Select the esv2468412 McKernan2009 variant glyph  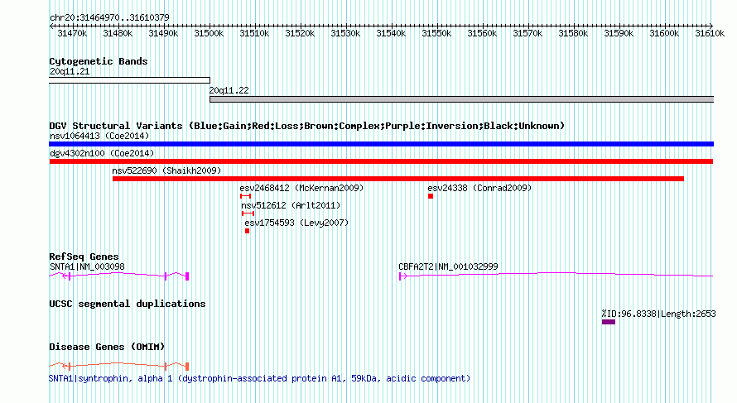pyautogui.click(x=245, y=196)
